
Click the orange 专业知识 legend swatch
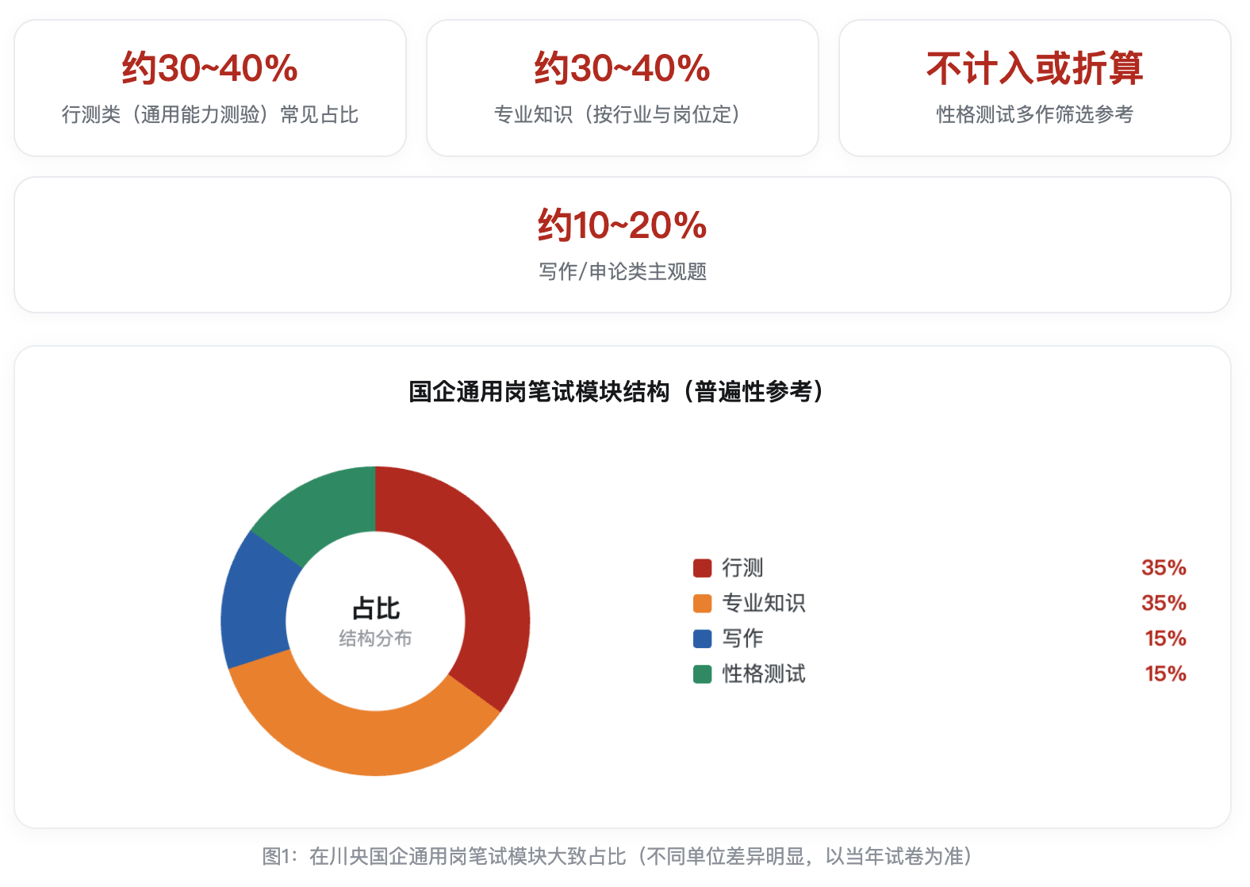click(x=702, y=604)
